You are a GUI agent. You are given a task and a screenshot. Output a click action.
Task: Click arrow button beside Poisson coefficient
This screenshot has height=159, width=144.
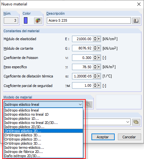(99, 58)
